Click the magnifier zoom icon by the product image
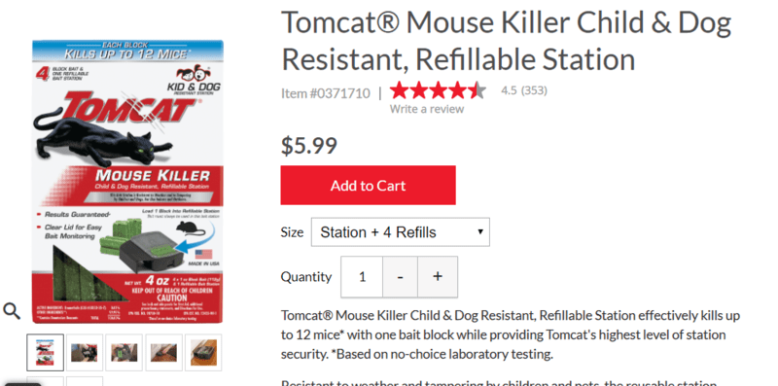 point(12,311)
